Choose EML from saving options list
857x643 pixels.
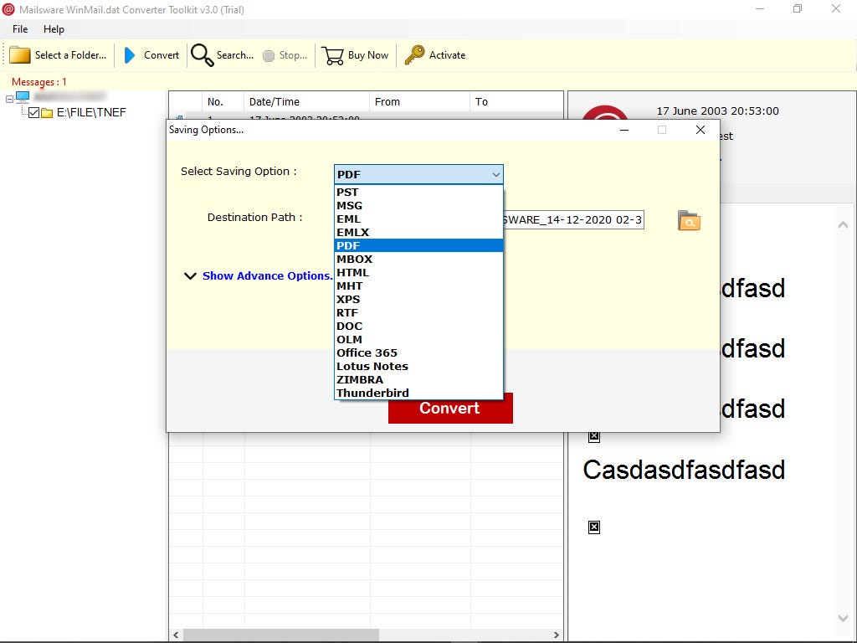point(418,219)
